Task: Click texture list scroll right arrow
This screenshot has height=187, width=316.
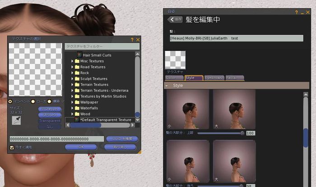Action: pos(132,125)
